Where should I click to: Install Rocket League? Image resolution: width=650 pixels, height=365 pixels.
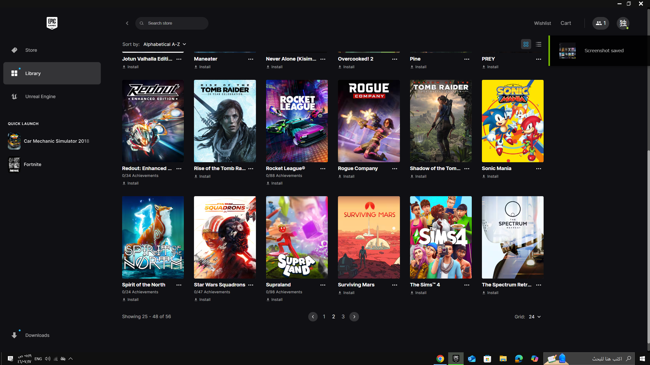coord(274,183)
